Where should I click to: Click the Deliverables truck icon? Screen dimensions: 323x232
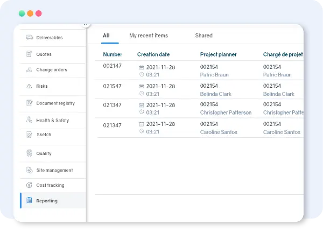click(x=29, y=38)
